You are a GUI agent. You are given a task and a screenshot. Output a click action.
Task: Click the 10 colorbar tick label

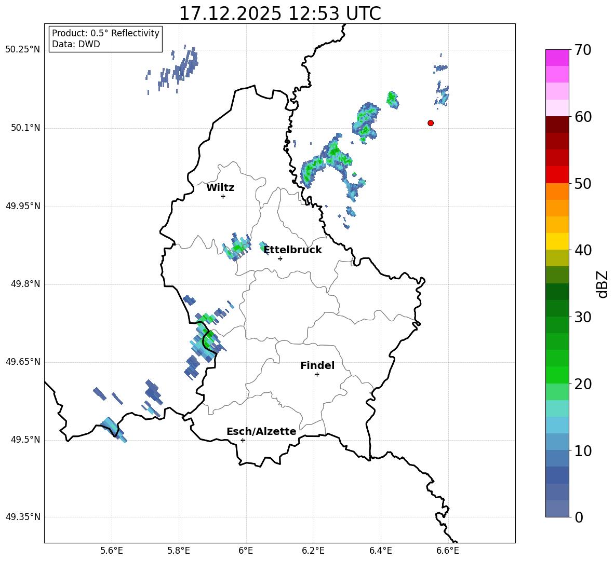click(583, 450)
